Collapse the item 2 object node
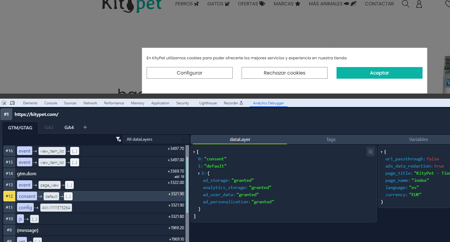 tap(199, 173)
